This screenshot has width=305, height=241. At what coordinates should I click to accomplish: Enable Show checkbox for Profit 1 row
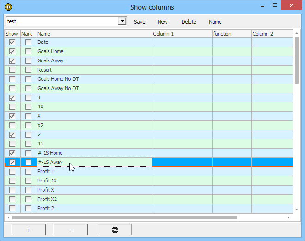pos(12,171)
